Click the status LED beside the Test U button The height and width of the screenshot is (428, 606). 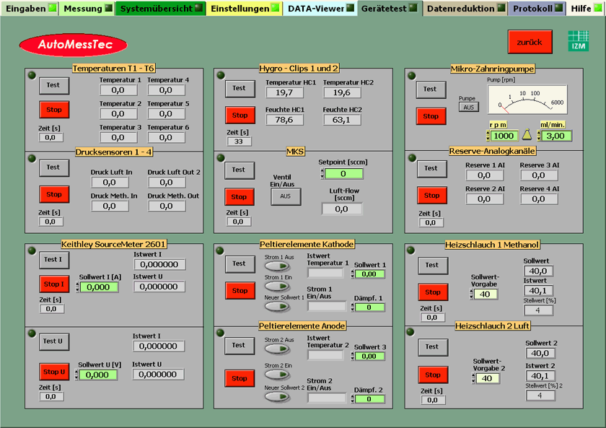(32, 333)
